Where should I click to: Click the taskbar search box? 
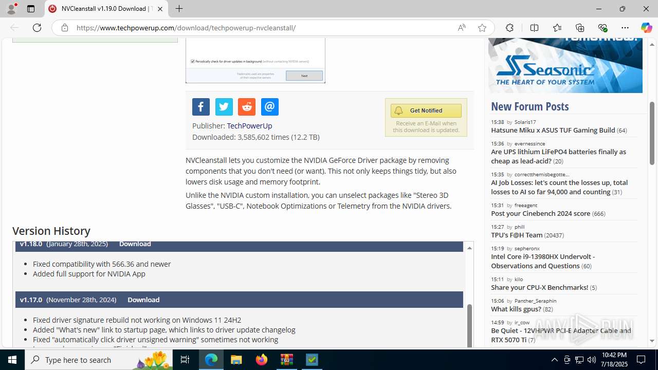coord(99,360)
